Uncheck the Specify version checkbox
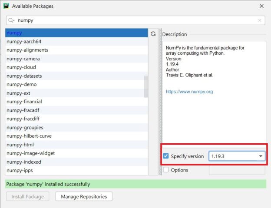Viewport: 271px width, 208px height. coord(166,156)
